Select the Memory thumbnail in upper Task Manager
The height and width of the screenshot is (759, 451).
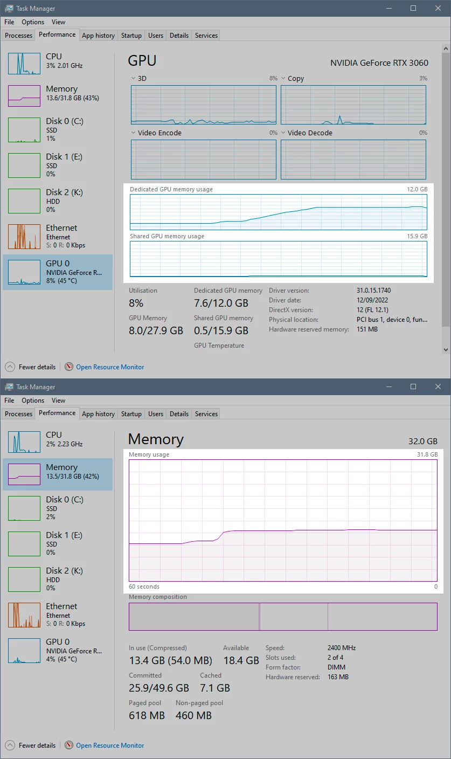click(x=24, y=96)
